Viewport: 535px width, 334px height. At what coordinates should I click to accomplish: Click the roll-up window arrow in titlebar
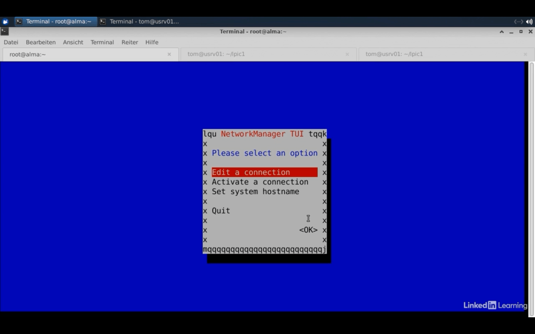502,31
